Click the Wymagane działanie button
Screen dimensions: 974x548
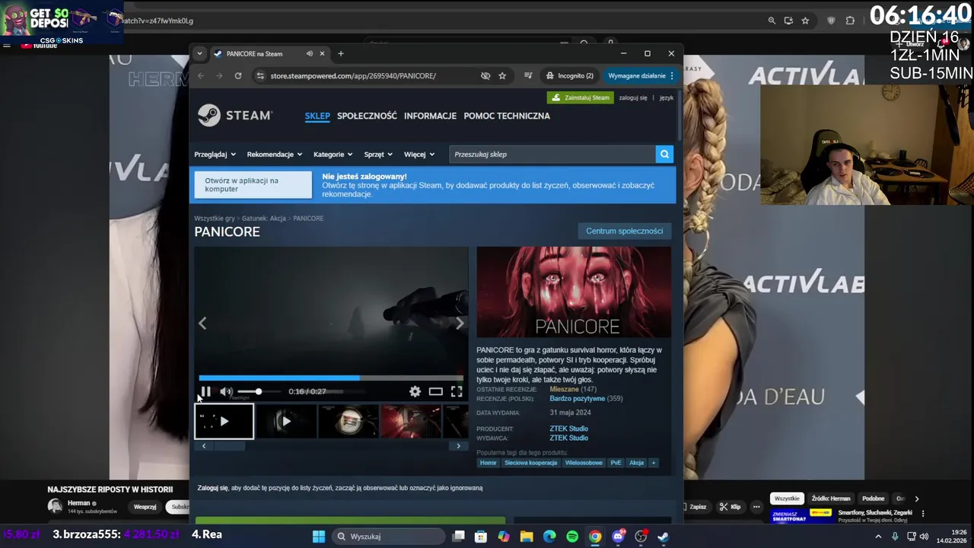coord(641,75)
